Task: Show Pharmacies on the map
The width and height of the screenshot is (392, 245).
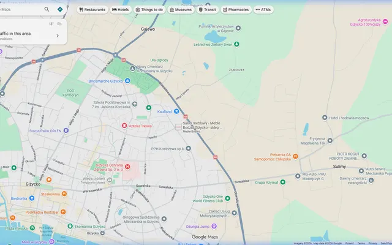Action: (x=236, y=10)
